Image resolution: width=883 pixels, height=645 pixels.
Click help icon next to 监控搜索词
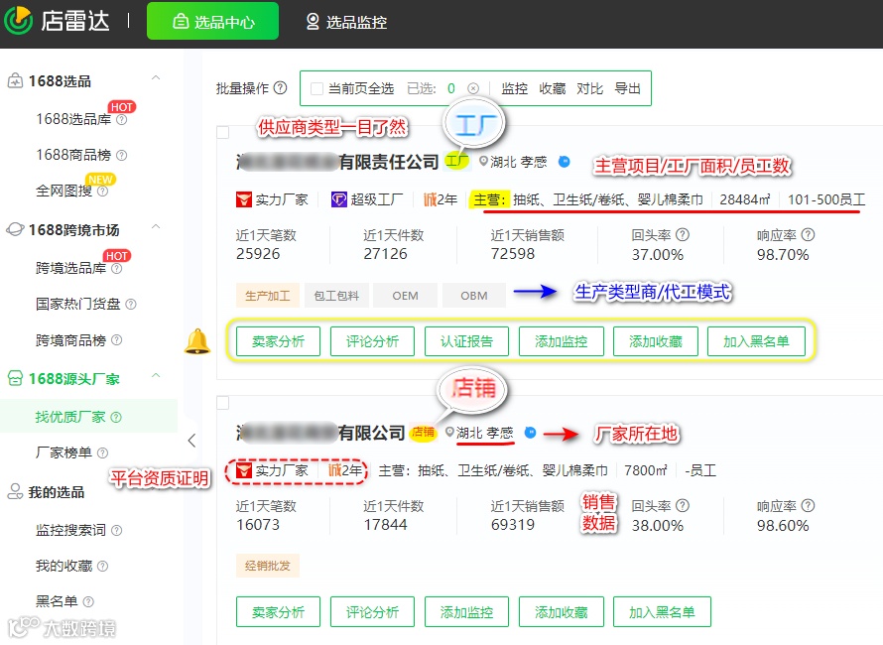point(116,530)
